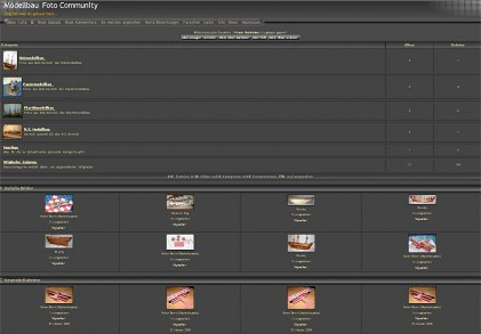View the sailing ship model thumbnail

301,242
